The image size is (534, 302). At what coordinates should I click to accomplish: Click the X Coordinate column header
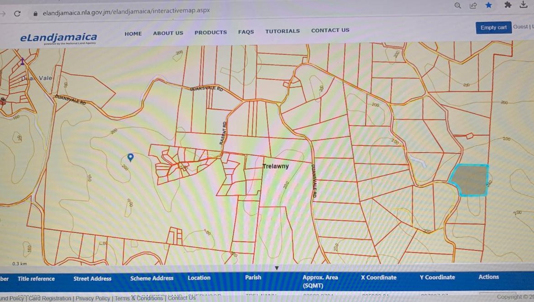point(379,277)
